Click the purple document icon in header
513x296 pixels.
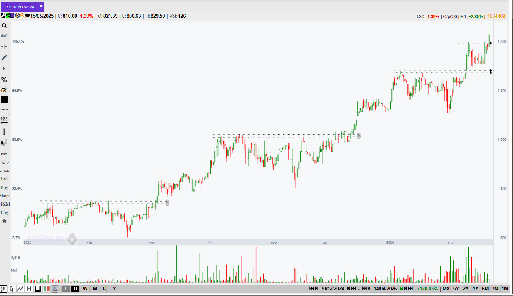click(12, 16)
